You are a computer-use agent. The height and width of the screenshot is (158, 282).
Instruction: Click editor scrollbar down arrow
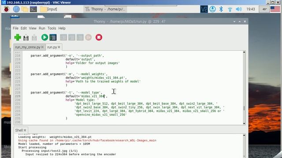coord(244,123)
